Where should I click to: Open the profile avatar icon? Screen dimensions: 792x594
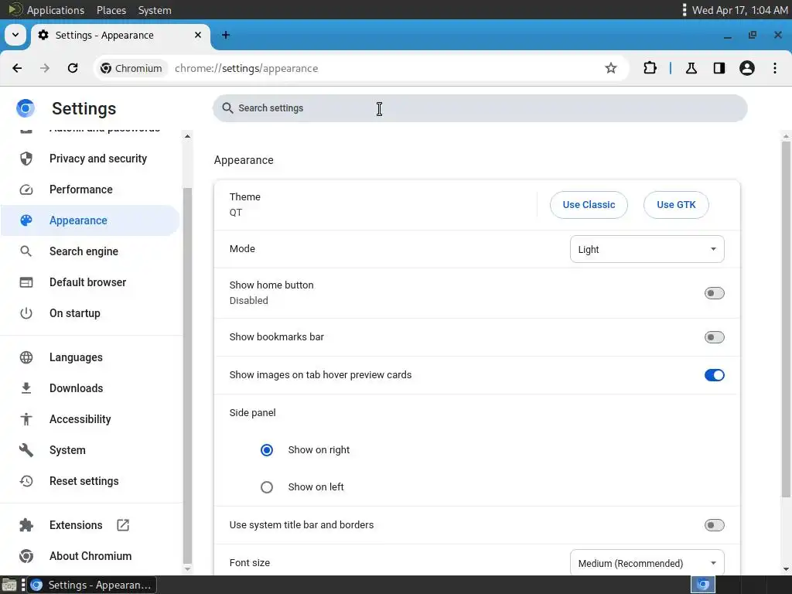[x=746, y=68]
